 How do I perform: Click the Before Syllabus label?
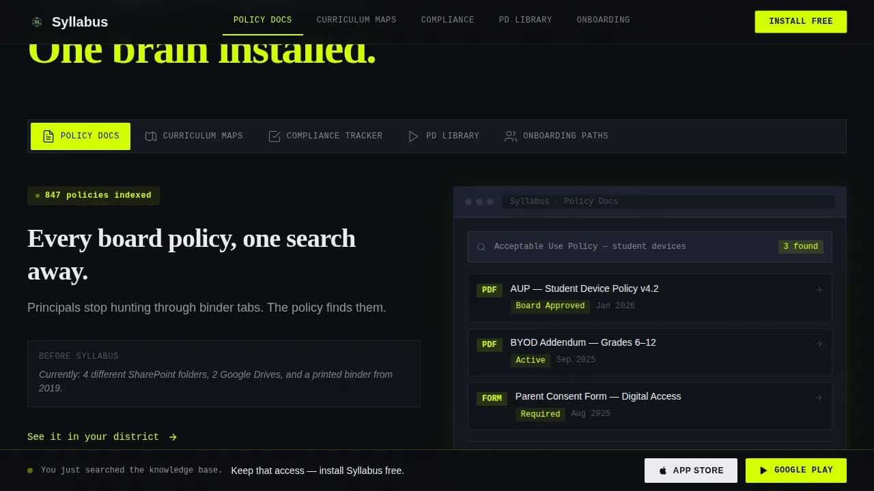[79, 356]
